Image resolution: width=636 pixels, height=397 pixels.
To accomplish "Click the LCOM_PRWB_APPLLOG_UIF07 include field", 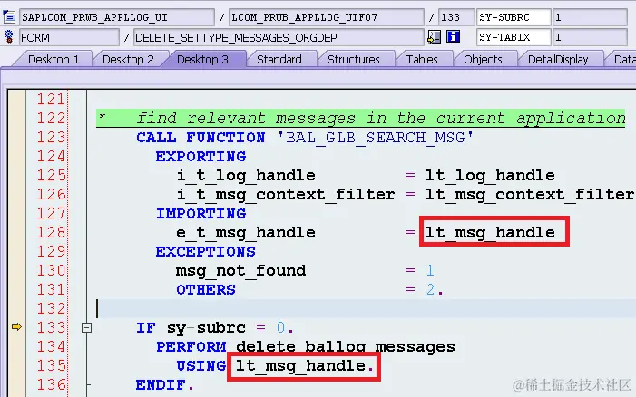I will [326, 17].
